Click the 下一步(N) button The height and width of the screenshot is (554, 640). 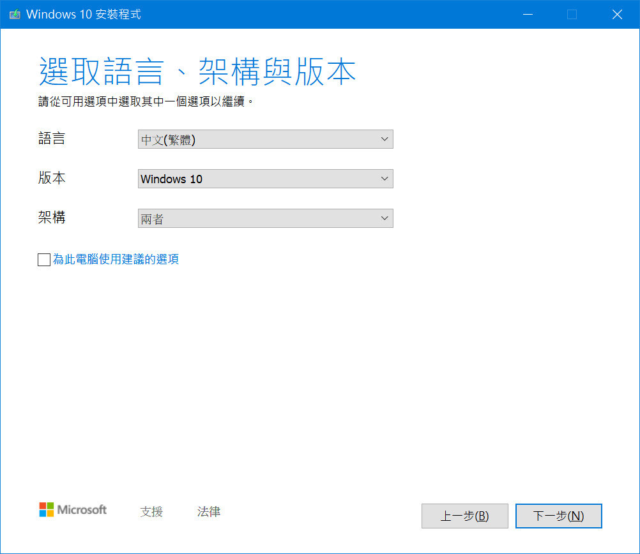(x=558, y=516)
